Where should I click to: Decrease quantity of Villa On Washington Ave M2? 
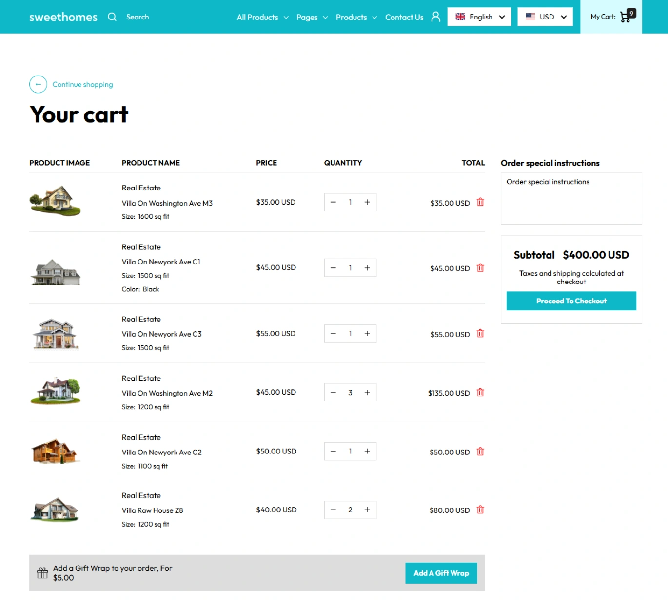(x=333, y=393)
